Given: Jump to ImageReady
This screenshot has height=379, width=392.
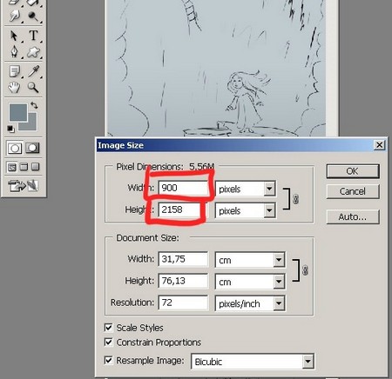Looking at the screenshot, I should 24,186.
